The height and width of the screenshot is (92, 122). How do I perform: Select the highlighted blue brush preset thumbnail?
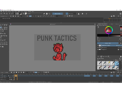(117, 63)
